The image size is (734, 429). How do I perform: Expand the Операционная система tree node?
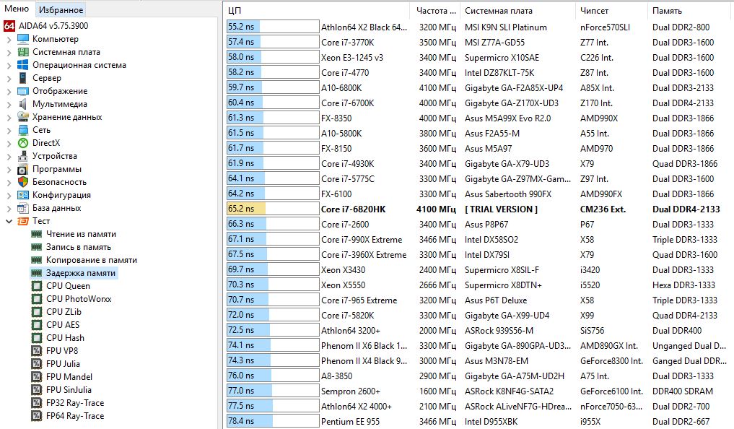[x=9, y=65]
